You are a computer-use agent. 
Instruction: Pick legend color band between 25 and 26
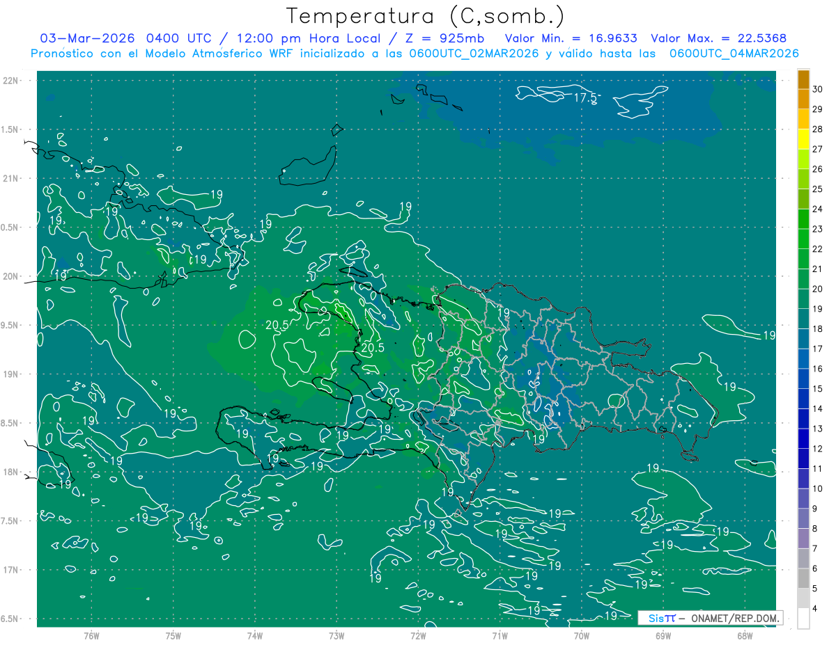coord(803,179)
